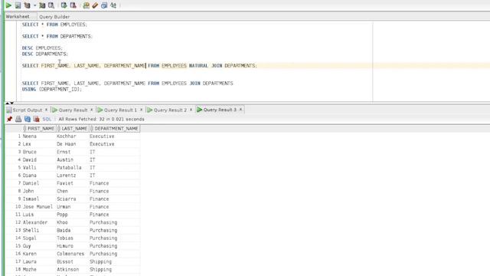This screenshot has width=490, height=276.
Task: Click row number 10 in the grid
Action: pyautogui.click(x=18, y=207)
